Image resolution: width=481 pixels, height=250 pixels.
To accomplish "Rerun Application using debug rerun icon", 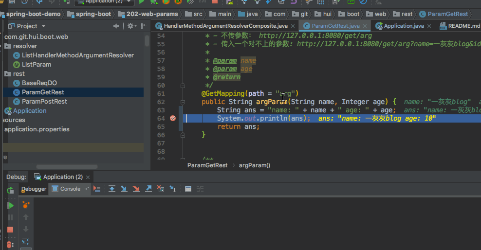I will pos(10,191).
